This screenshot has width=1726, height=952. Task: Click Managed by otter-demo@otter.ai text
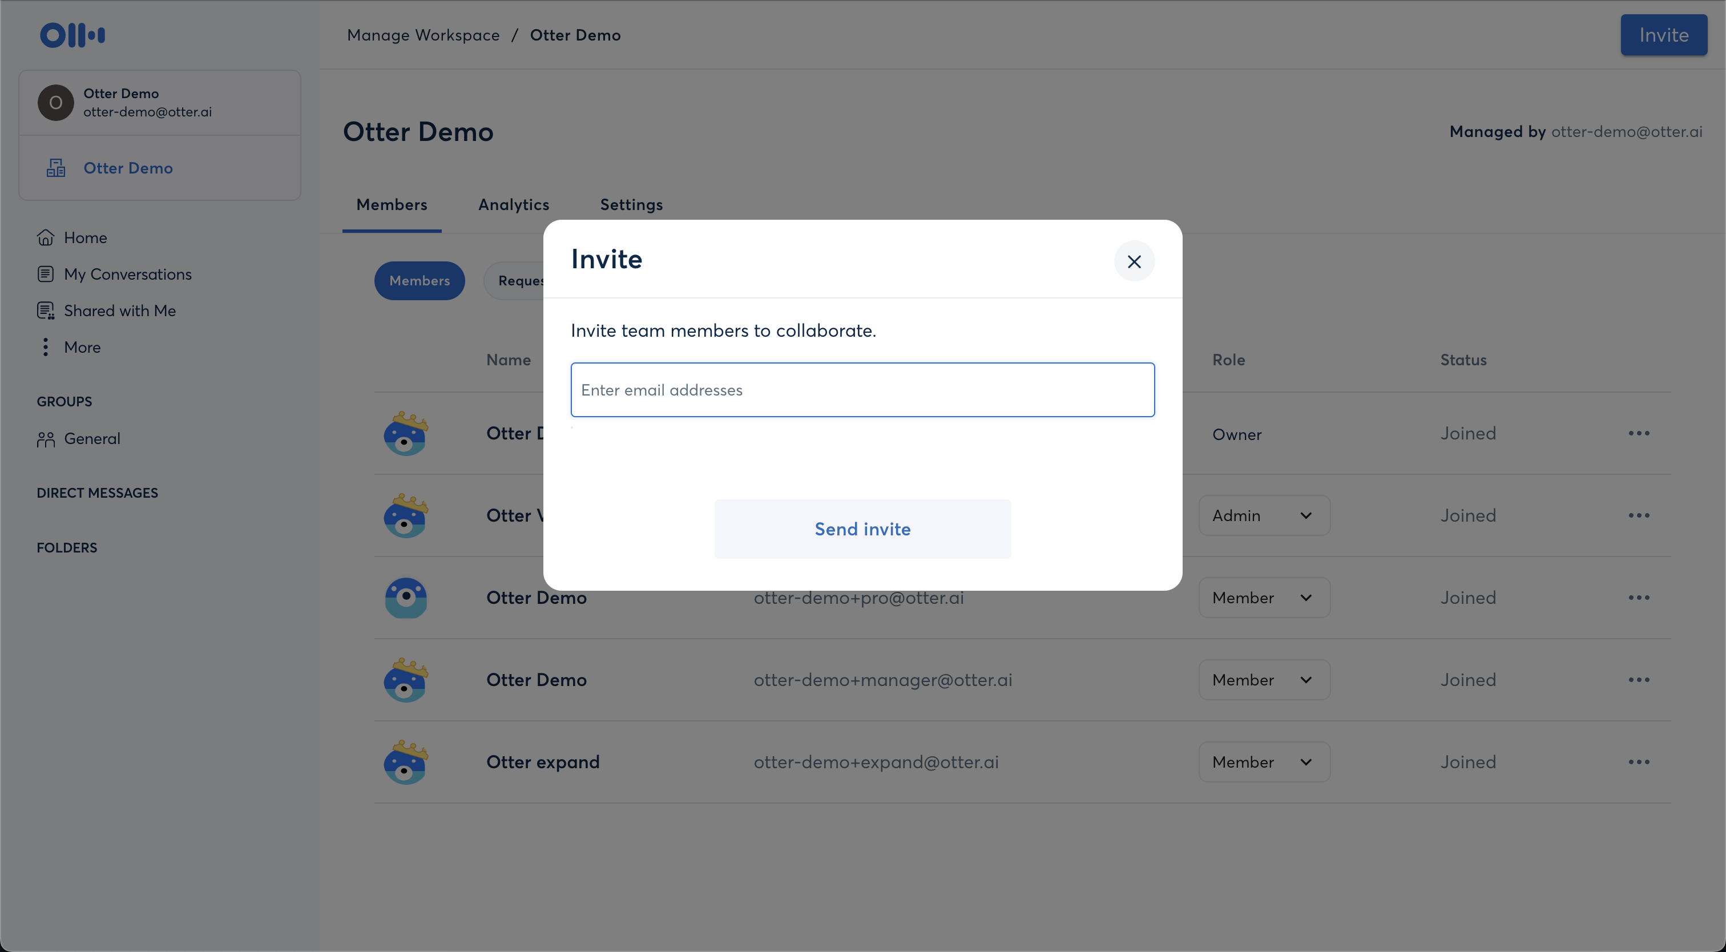pyautogui.click(x=1576, y=131)
